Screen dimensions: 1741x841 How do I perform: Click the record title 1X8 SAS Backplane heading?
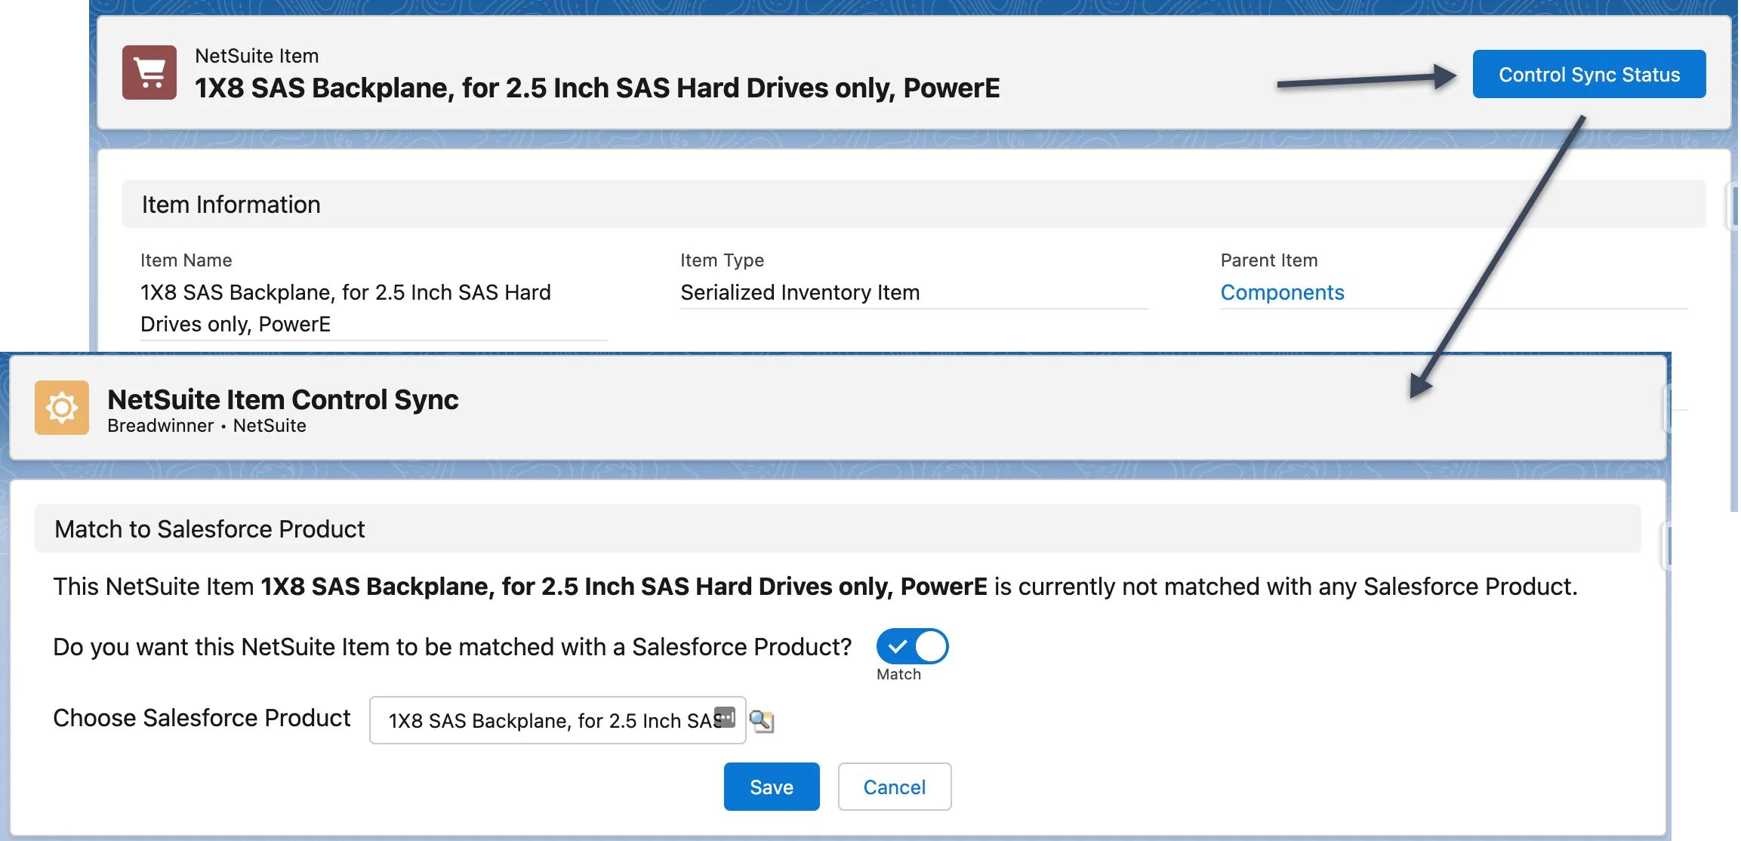pyautogui.click(x=597, y=88)
